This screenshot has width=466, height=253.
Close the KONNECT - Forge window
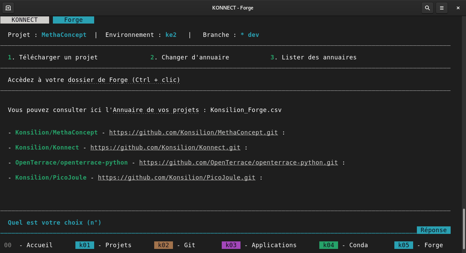[458, 8]
